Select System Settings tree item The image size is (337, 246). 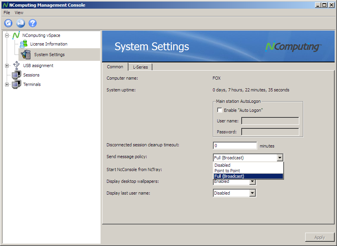tap(49, 55)
